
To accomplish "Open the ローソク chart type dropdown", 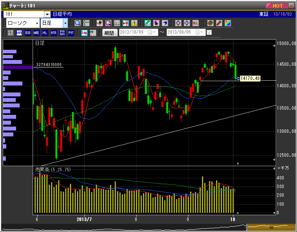I will pos(37,23).
